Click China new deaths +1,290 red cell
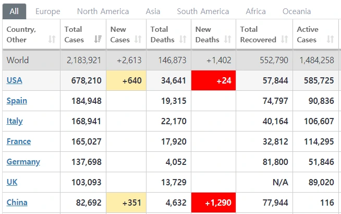 pyautogui.click(x=214, y=203)
